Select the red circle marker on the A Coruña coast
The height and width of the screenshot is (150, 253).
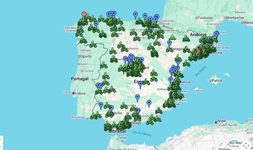(x=83, y=14)
